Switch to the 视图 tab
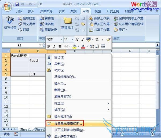 (98, 11)
